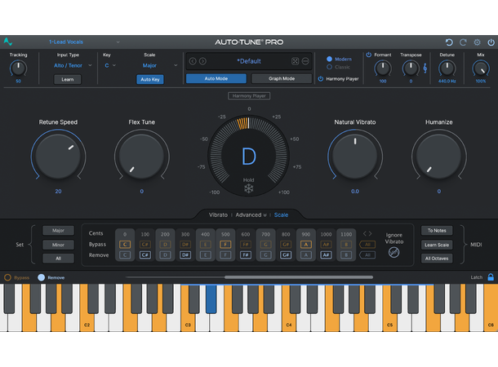Viewport: 498px width, 367px height.
Task: Click the Transpose knob
Action: click(411, 69)
